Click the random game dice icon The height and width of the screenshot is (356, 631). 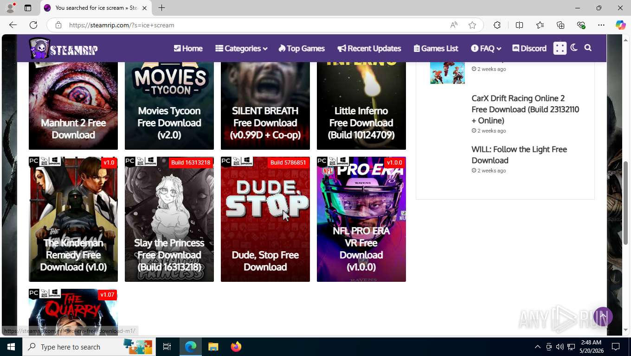[x=560, y=48]
